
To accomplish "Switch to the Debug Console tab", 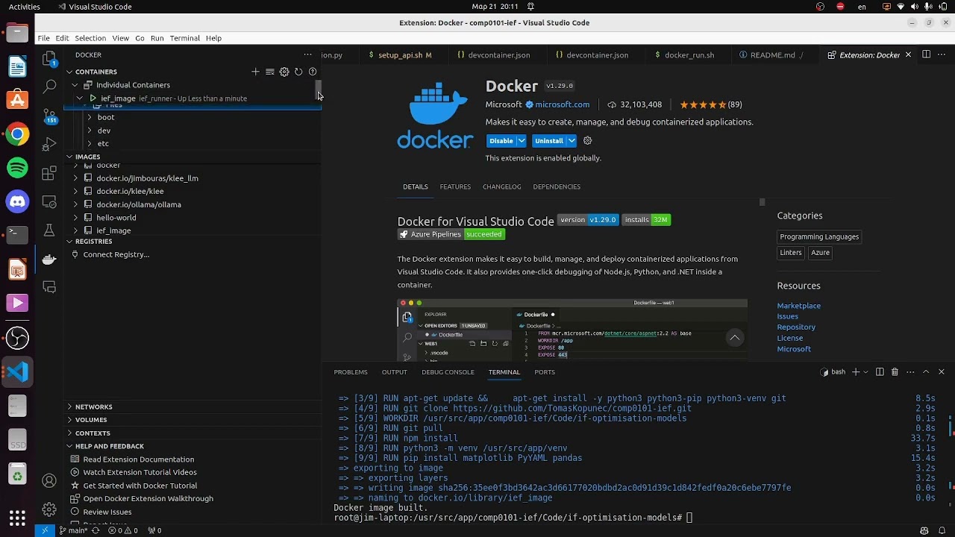I will pos(448,371).
